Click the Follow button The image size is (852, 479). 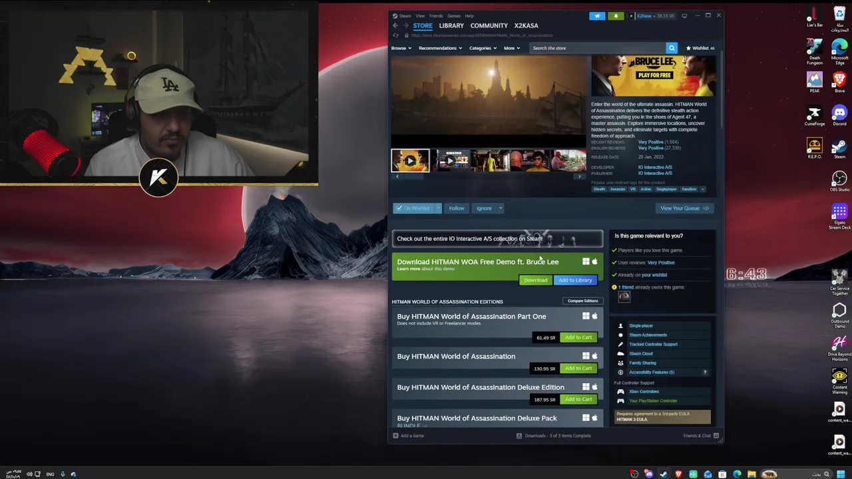[457, 208]
